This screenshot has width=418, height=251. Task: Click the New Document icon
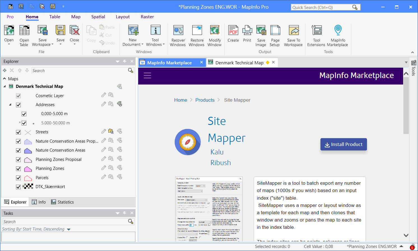(133, 30)
